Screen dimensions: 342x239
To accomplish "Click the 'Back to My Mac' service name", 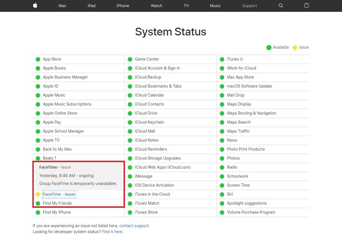I will 57,149.
